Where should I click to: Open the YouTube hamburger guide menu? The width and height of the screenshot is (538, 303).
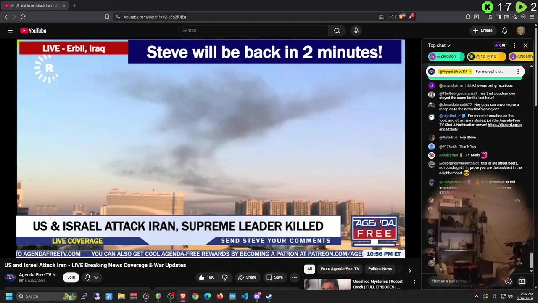coord(10,30)
